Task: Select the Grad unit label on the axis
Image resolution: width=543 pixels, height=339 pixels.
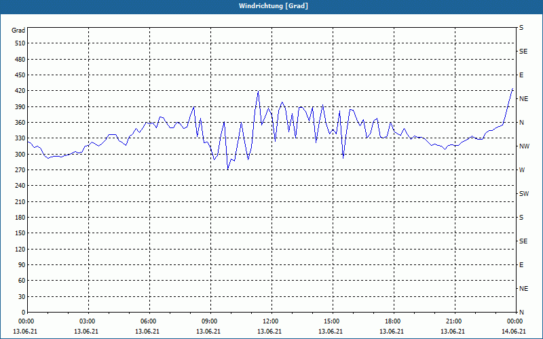Action: point(18,31)
